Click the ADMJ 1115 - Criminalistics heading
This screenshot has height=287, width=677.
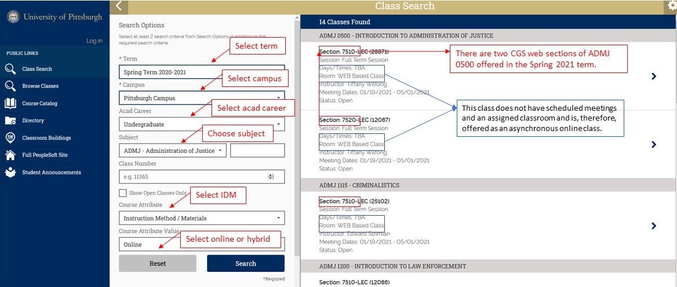[359, 185]
